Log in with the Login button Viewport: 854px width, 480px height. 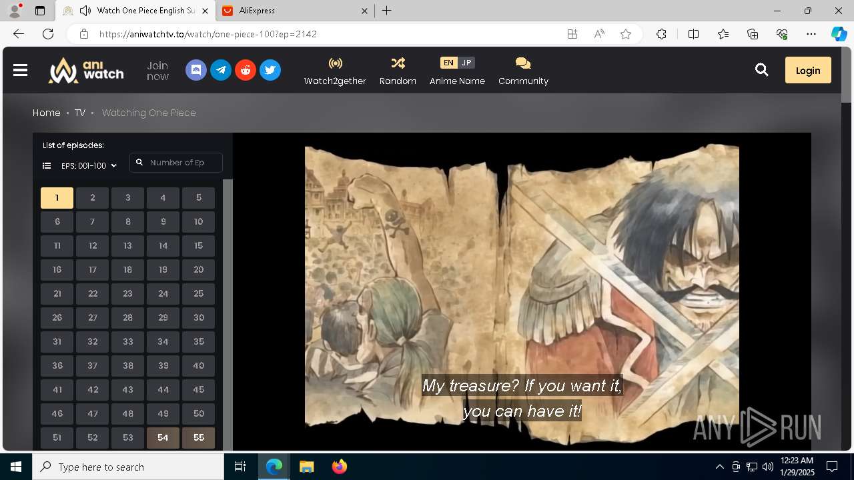click(x=808, y=70)
